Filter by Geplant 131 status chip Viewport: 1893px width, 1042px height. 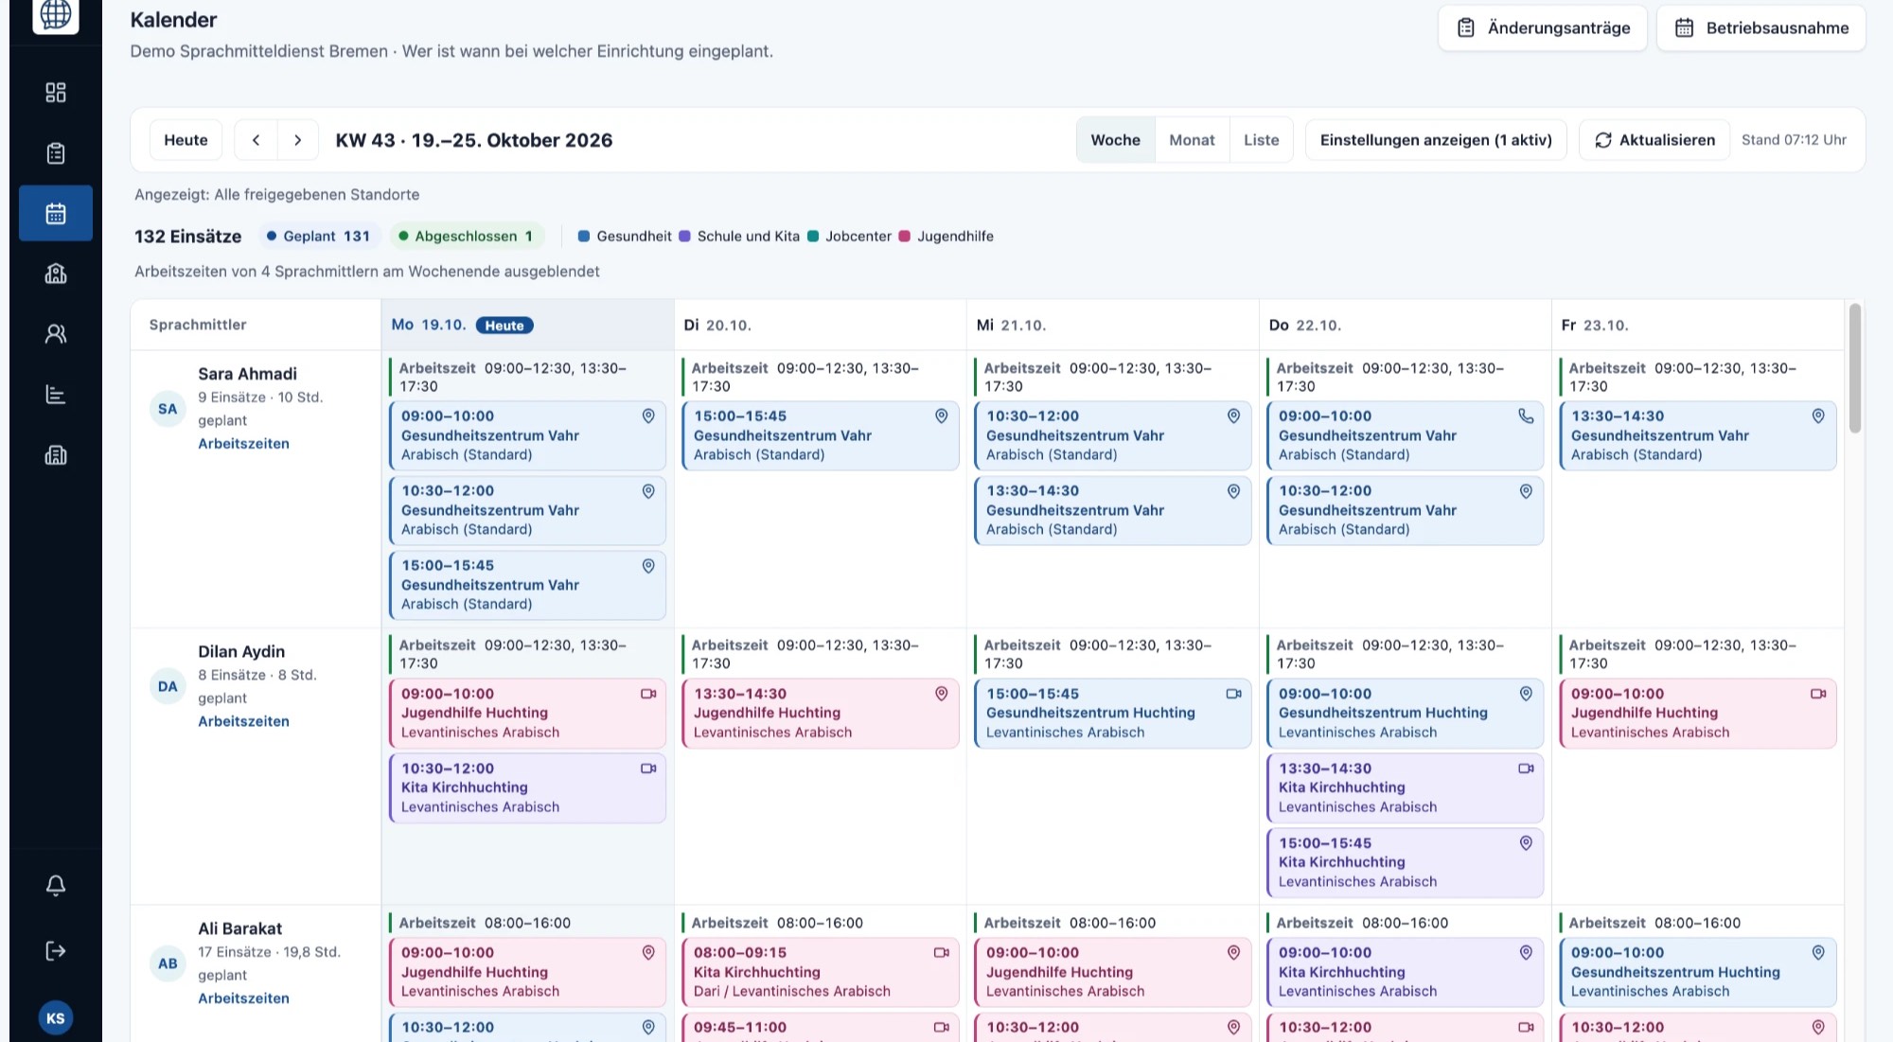(318, 237)
